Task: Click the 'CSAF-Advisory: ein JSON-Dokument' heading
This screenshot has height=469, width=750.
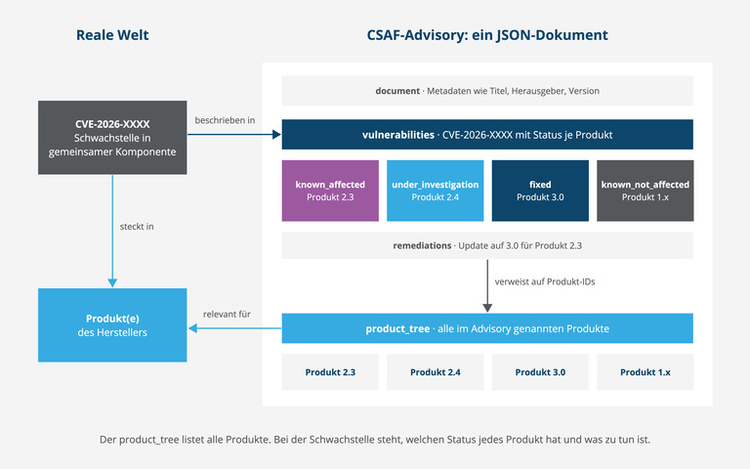Action: [487, 35]
